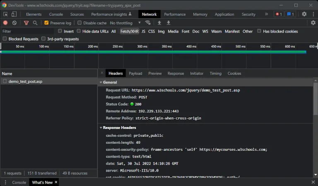Stop recording network log red button
This screenshot has height=186, width=318.
pyautogui.click(x=5, y=23)
